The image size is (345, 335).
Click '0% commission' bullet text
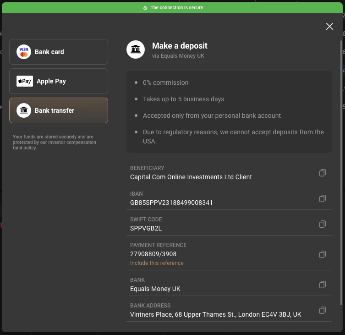tap(165, 82)
